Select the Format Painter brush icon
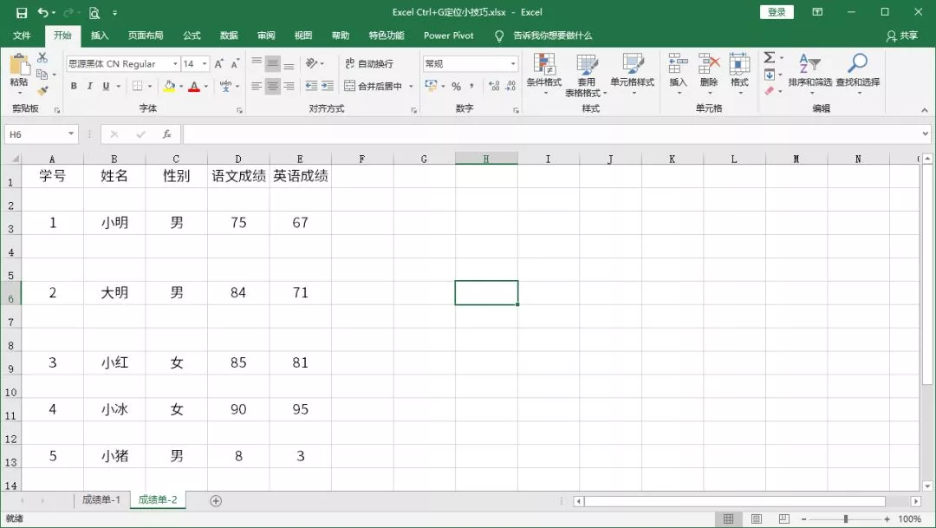Screen dimensions: 936x528 pos(42,91)
